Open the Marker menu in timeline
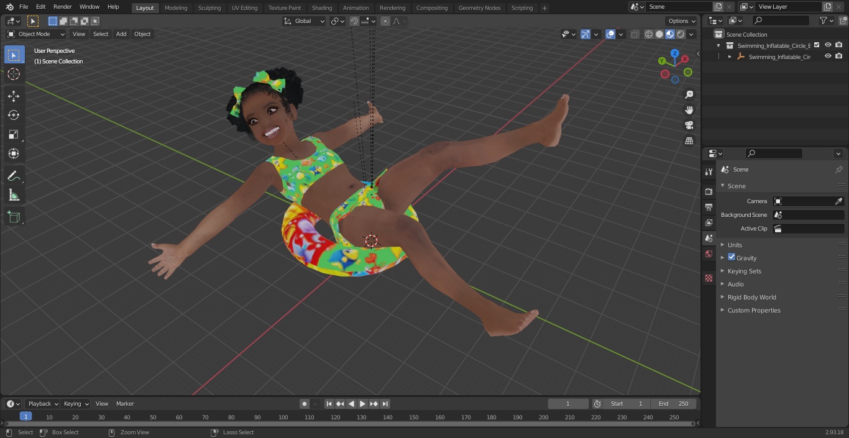 pyautogui.click(x=125, y=404)
